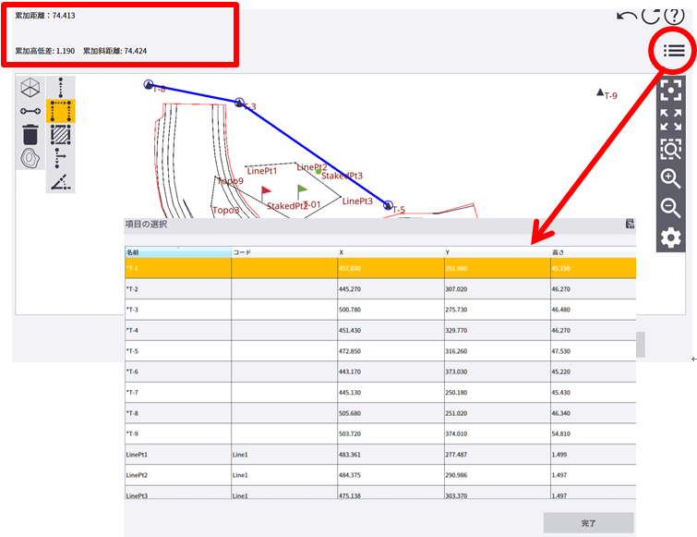Click the 高さ column header
Image resolution: width=697 pixels, height=537 pixels.
pyautogui.click(x=592, y=251)
